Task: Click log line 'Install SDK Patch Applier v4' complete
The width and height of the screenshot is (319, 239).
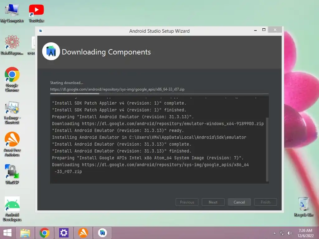Action: (x=119, y=103)
